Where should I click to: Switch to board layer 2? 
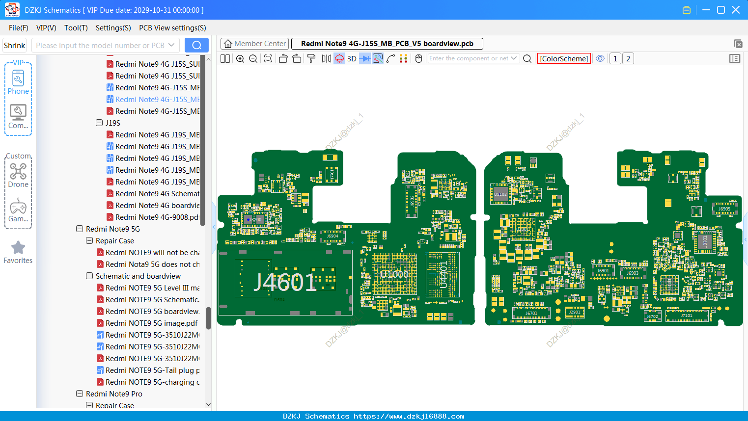(628, 58)
